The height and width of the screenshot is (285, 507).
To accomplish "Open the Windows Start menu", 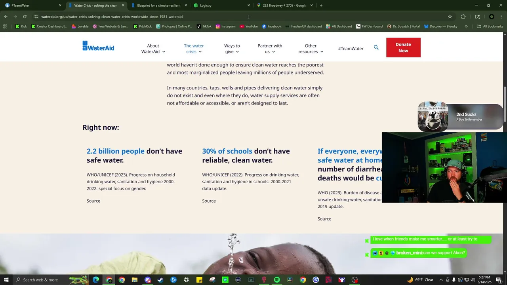I will pyautogui.click(x=6, y=280).
